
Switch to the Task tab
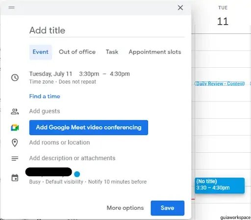click(x=112, y=52)
